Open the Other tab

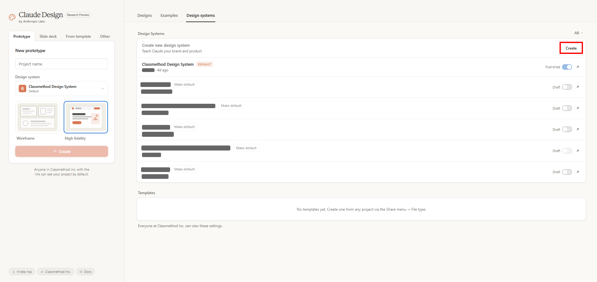(x=105, y=36)
